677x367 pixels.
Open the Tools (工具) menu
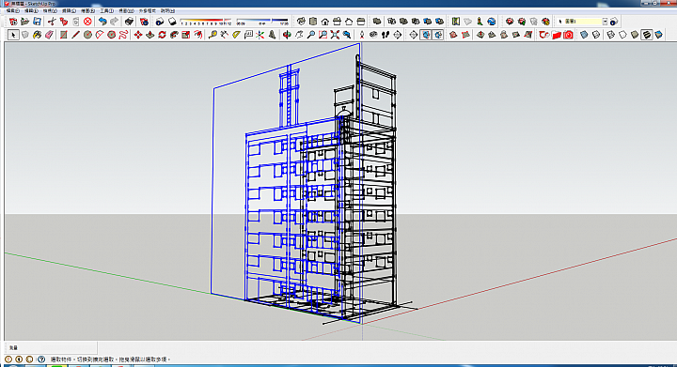pos(106,10)
